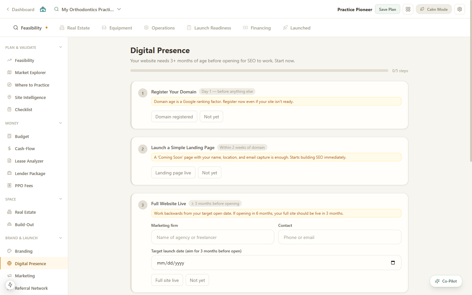
Task: Click '≥ 3 months before opening' badge
Action: click(215, 204)
